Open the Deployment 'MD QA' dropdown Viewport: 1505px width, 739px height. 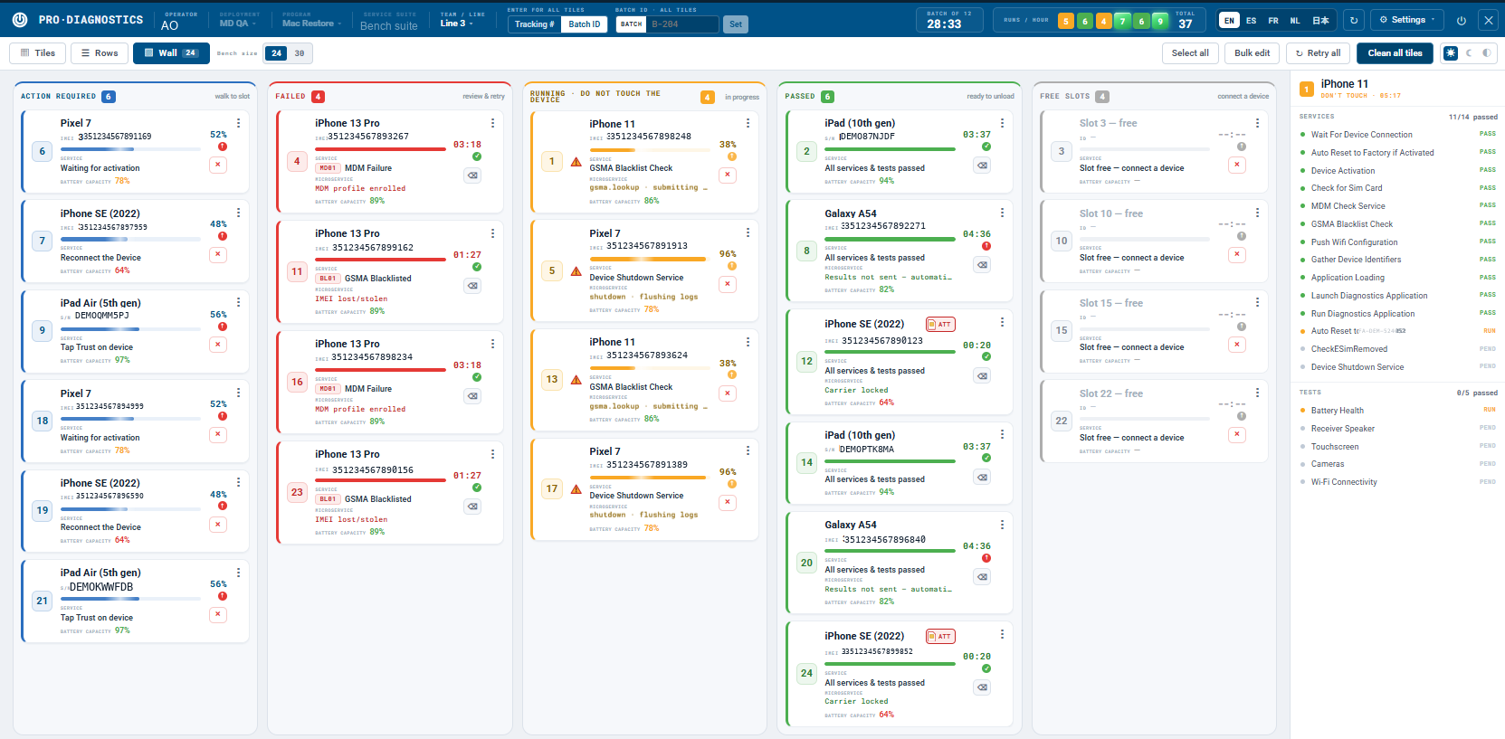point(237,24)
